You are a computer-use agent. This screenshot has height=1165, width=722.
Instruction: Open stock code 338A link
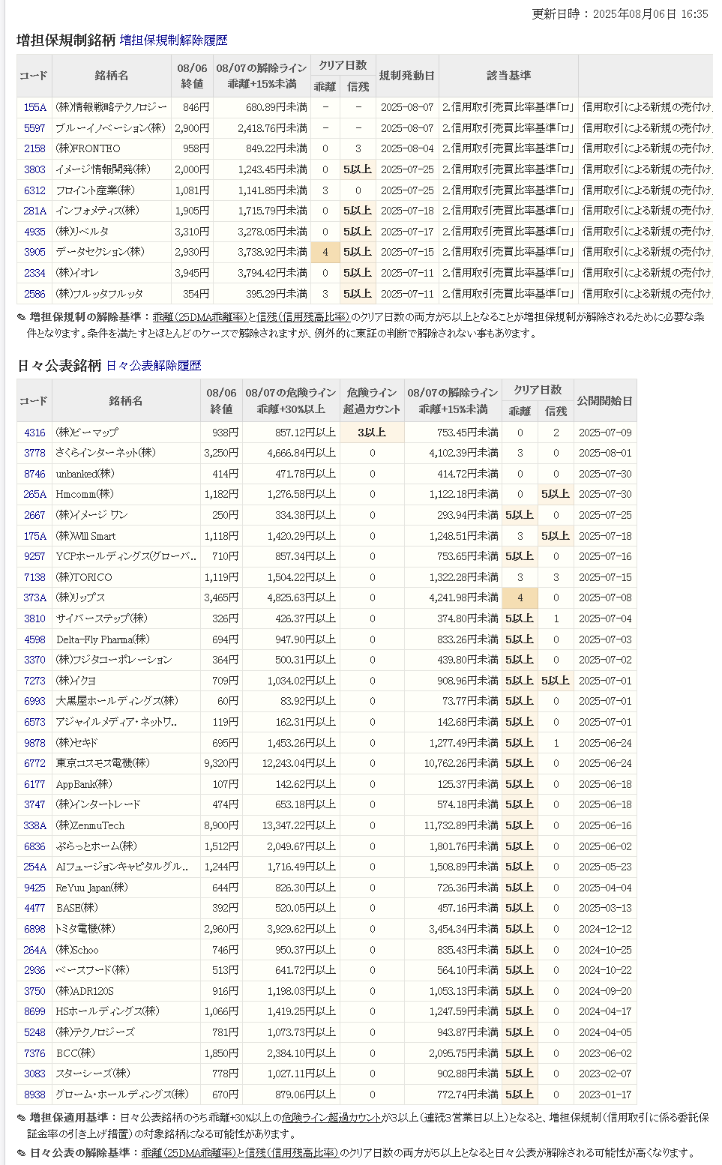coord(34,825)
